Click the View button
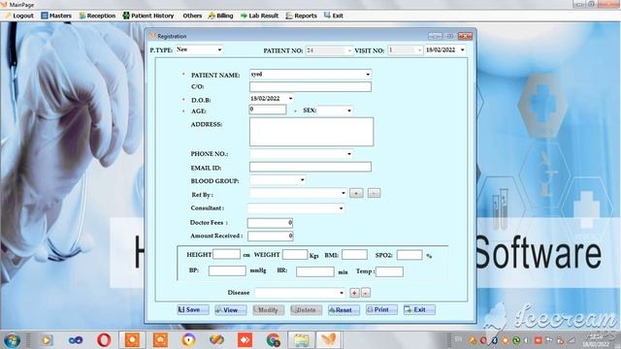 (231, 310)
